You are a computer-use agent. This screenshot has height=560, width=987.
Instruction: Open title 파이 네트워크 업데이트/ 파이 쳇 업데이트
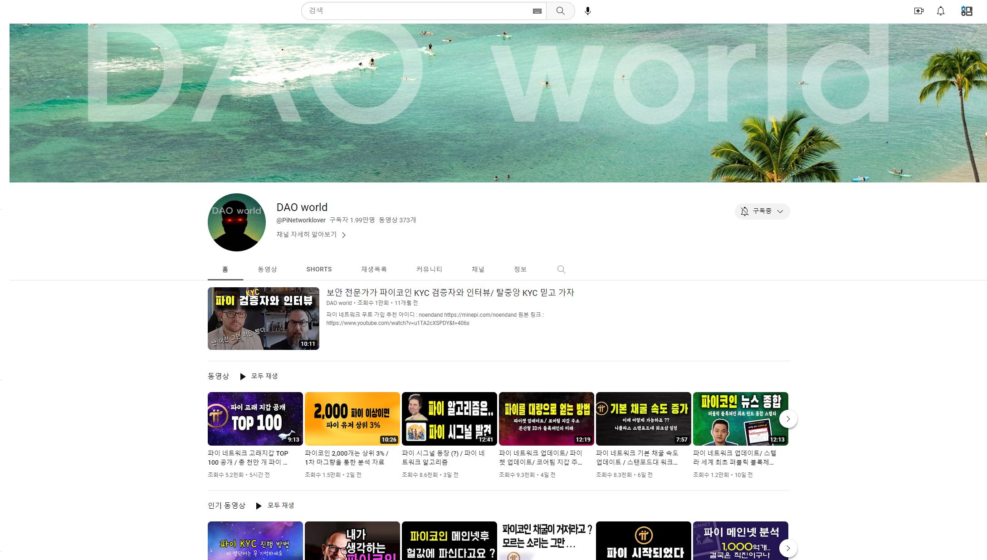[541, 457]
